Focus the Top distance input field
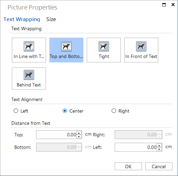The image size is (178, 176). (x=56, y=135)
